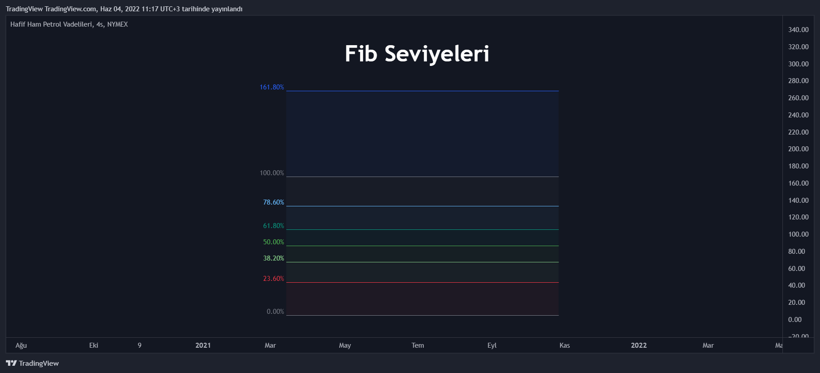Click the 100.00% Fibonacci level label

coord(272,173)
